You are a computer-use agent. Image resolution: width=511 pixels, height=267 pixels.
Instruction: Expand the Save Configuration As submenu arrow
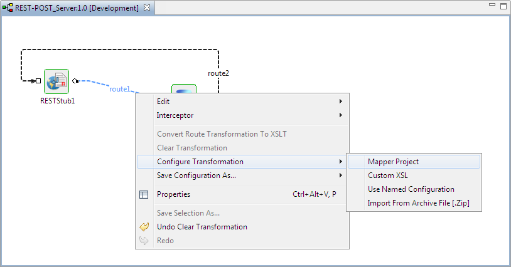[340, 175]
